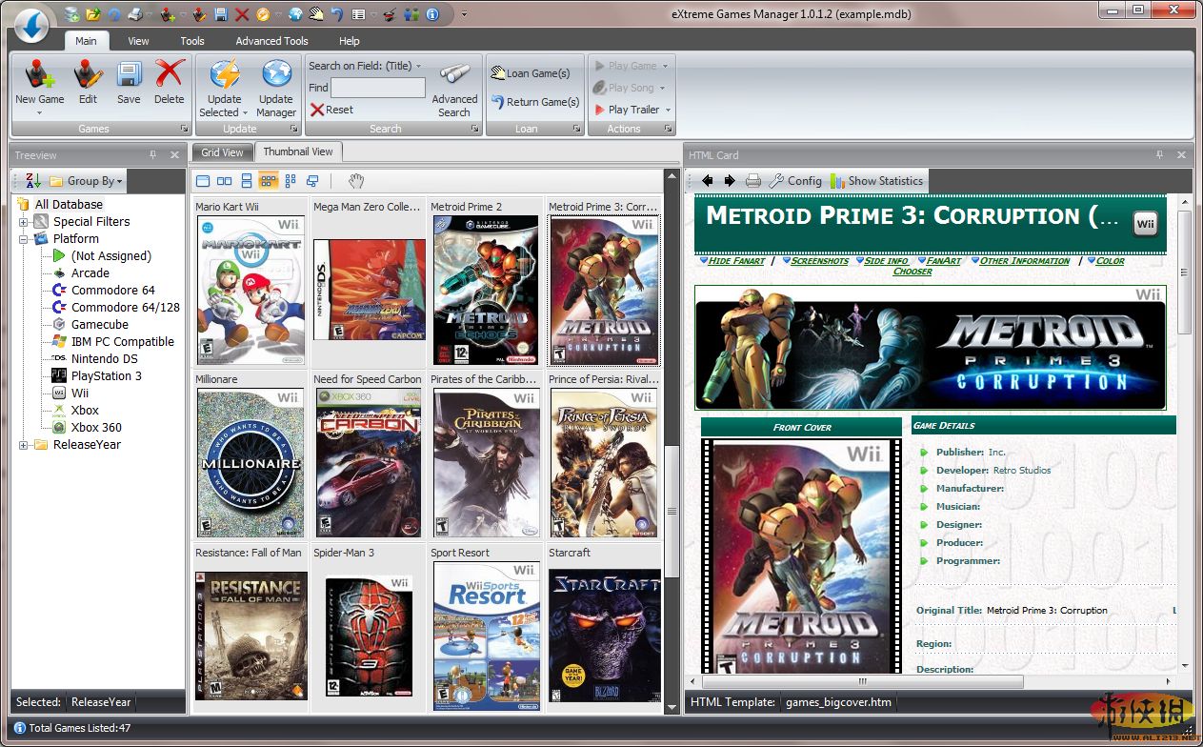Open the Tools ribbon tab

click(192, 41)
